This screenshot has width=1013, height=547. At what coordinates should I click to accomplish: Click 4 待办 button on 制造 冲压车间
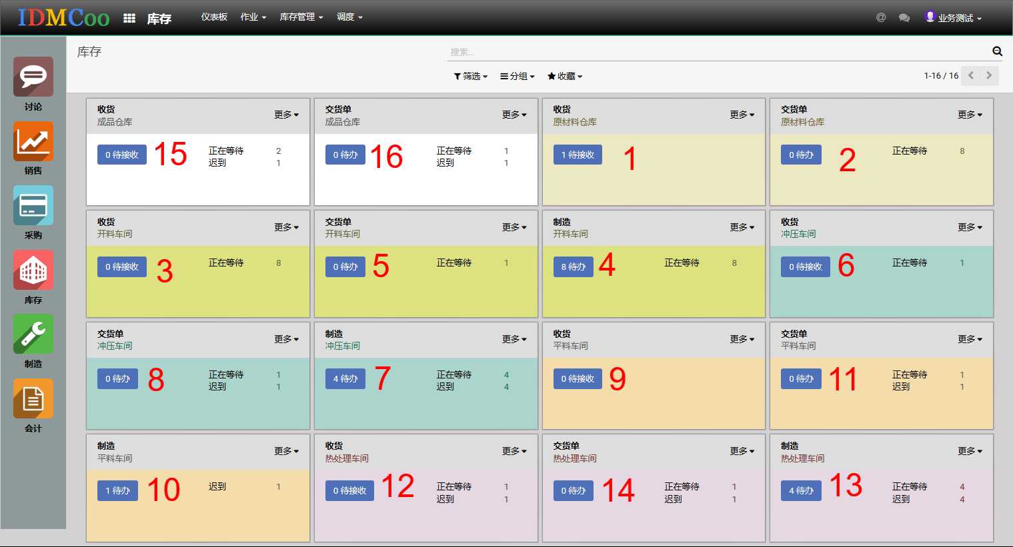pyautogui.click(x=345, y=378)
